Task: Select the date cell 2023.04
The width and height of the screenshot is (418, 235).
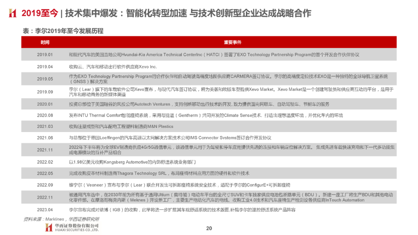Action: point(45,210)
